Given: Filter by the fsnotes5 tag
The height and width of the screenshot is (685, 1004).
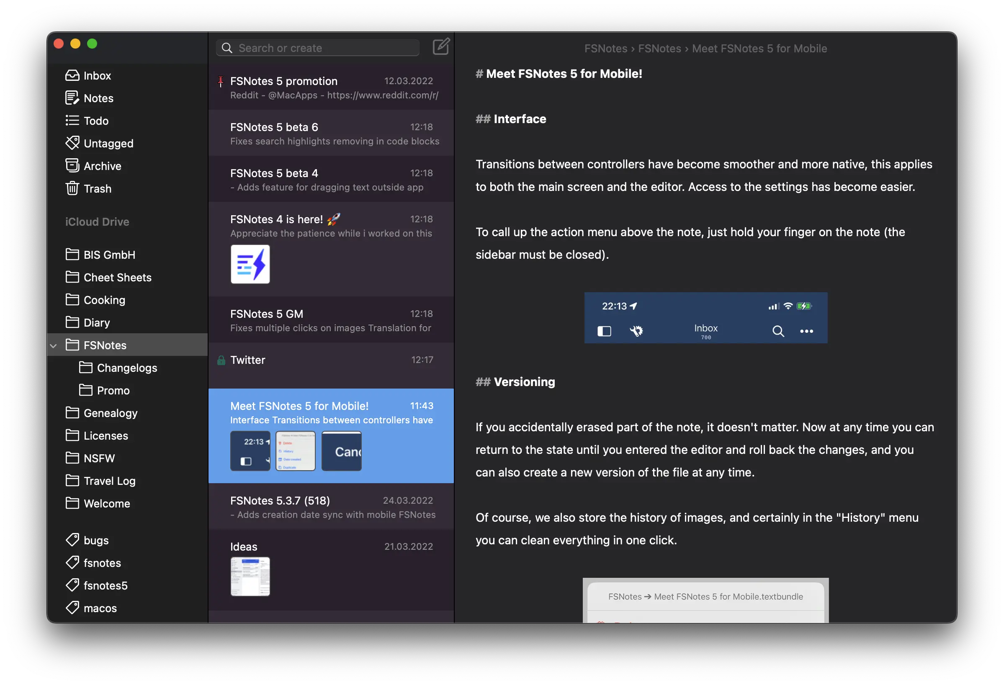Looking at the screenshot, I should click(x=127, y=586).
